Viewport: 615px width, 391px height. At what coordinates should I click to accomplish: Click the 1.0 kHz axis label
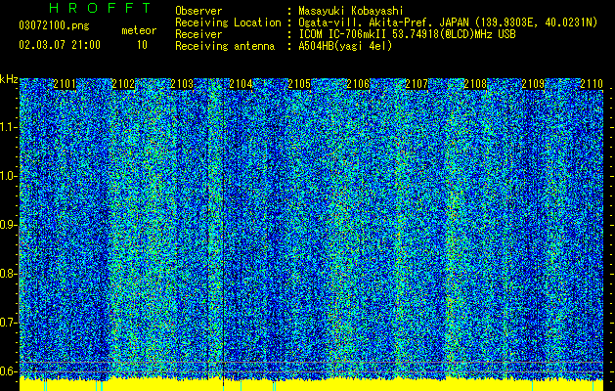click(x=8, y=176)
